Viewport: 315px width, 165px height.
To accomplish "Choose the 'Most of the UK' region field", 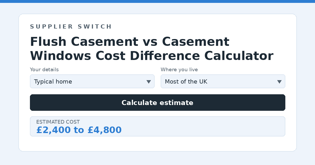I will coord(223,81).
